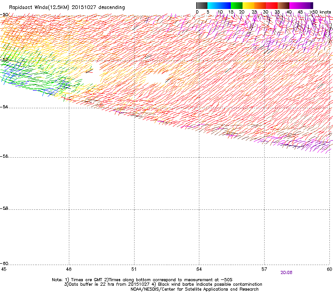Click the "57" longitude label on bottom axis

(264, 269)
